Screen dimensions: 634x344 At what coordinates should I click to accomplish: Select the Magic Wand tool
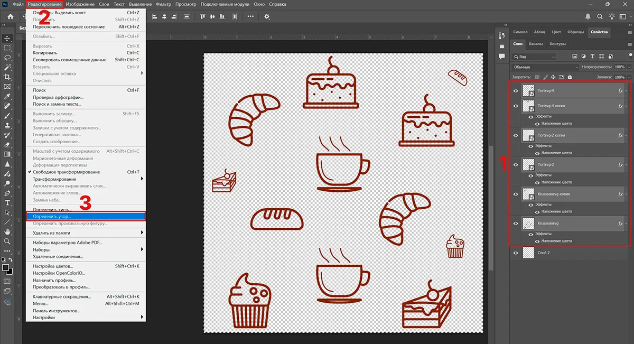[7, 67]
